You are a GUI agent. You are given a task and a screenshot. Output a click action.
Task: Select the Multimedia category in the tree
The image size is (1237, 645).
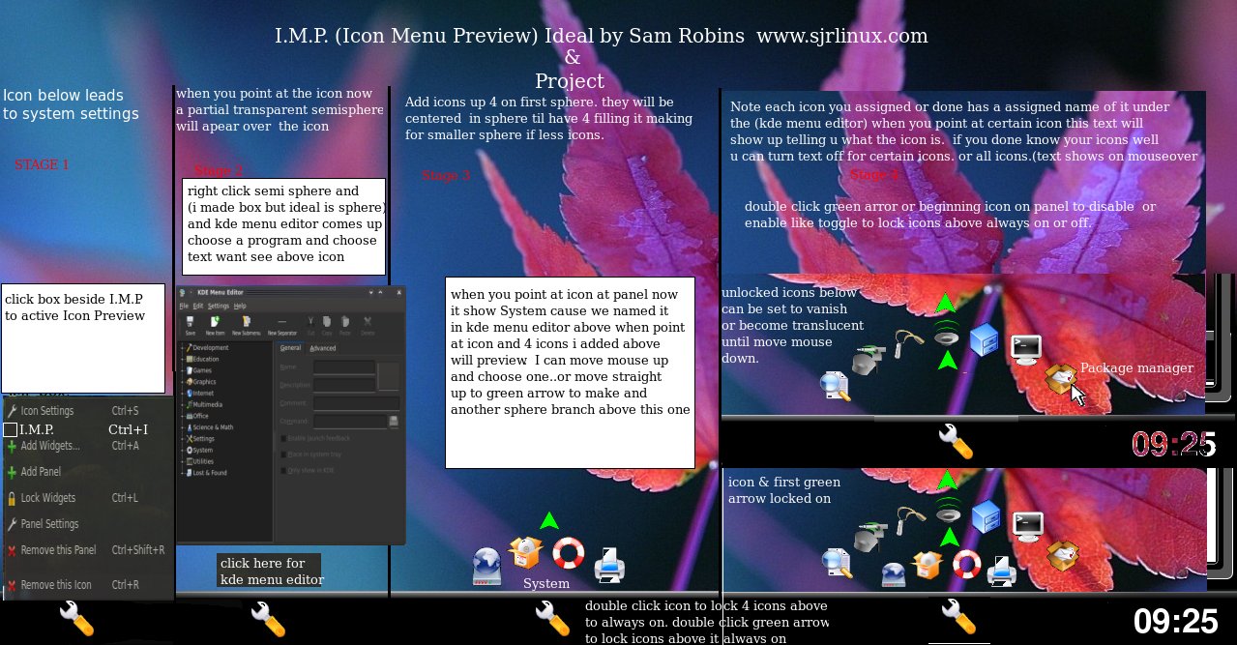204,404
